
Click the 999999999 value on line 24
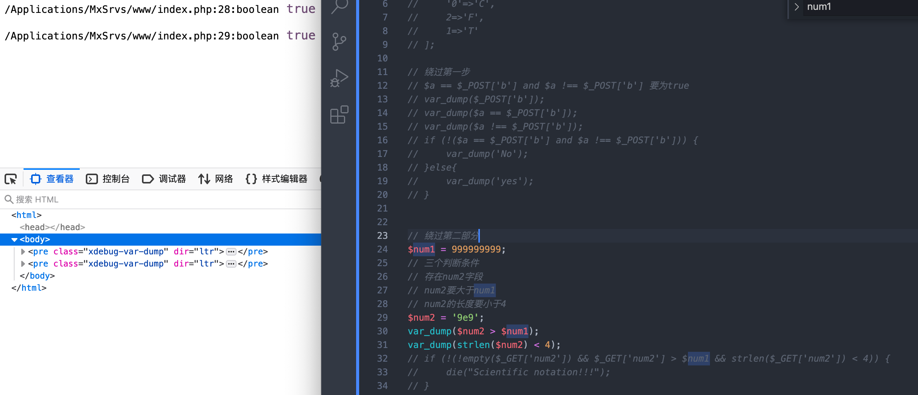tap(476, 249)
